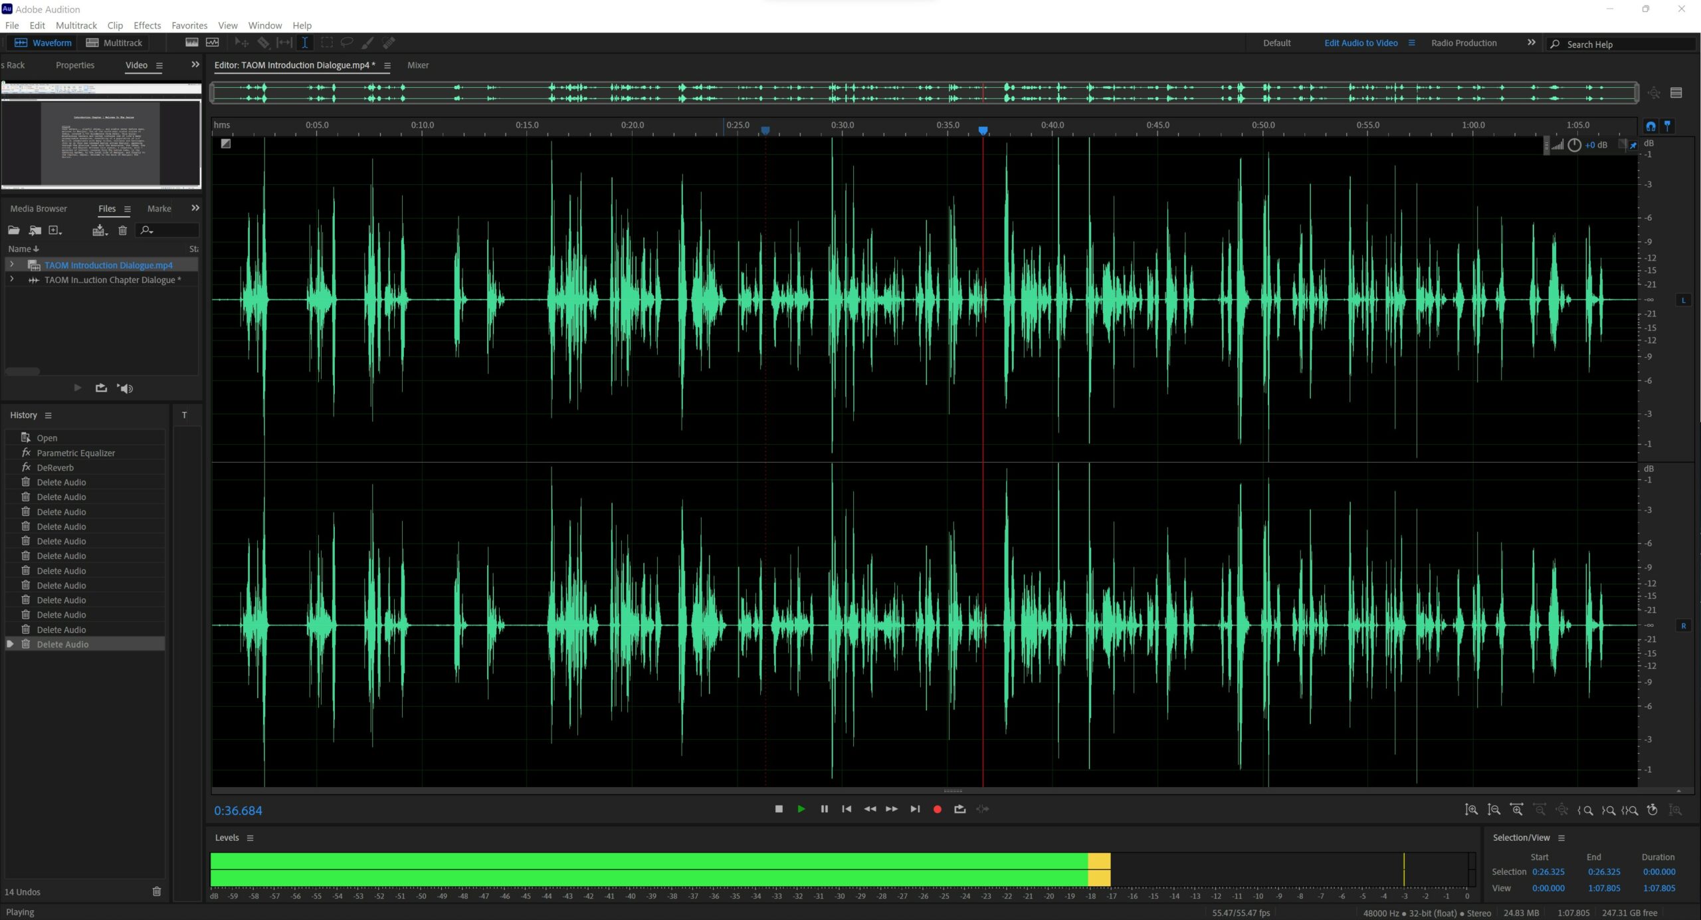This screenshot has width=1701, height=920.
Task: Open the History panel menu
Action: point(48,415)
